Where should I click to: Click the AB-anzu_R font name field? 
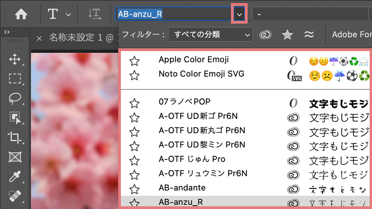coord(174,15)
